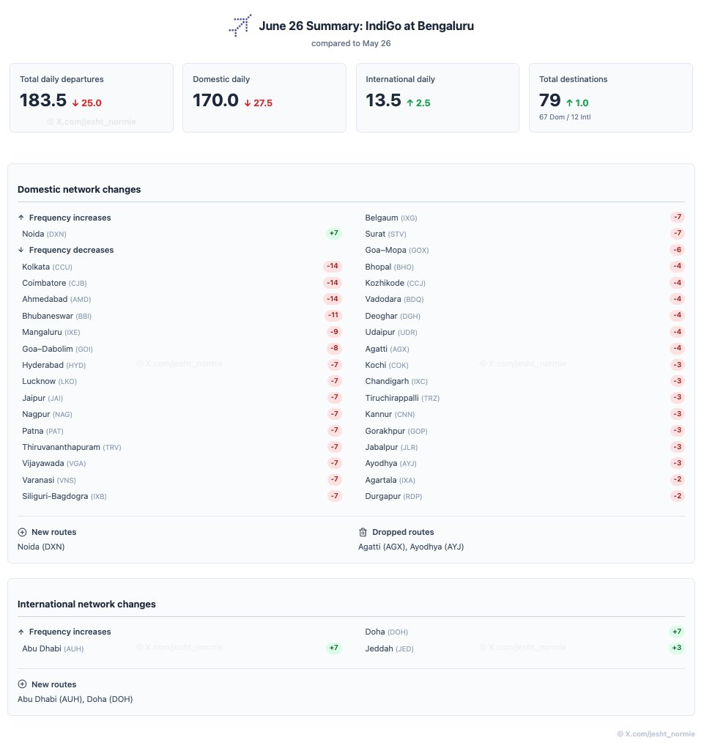Viewport: 704px width, 743px height.
Task: Click the Jabalpur (JLR) row
Action: tap(525, 447)
